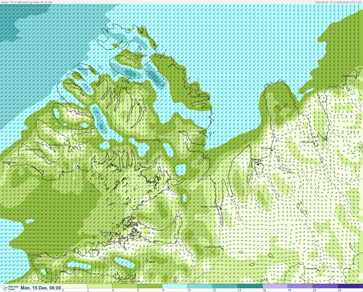Click the legend scale value 22
Viewport: 363px width, 292px height.
point(339,290)
